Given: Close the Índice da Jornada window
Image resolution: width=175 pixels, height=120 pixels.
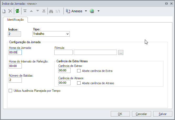Looking at the screenshot, I should point(171,4).
